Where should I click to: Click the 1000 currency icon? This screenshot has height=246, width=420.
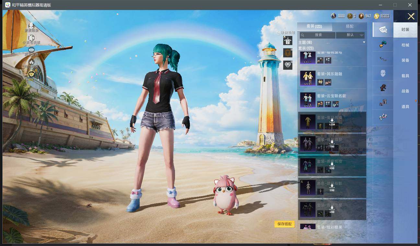pyautogui.click(x=333, y=16)
